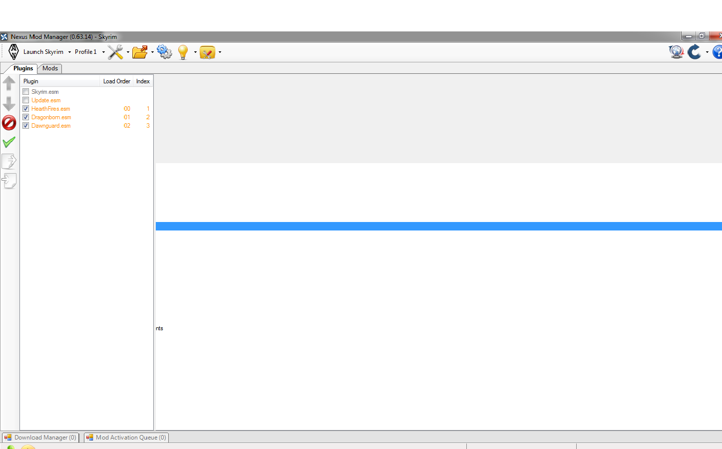
Task: Open the dropdown beside the tools icon
Action: 128,52
